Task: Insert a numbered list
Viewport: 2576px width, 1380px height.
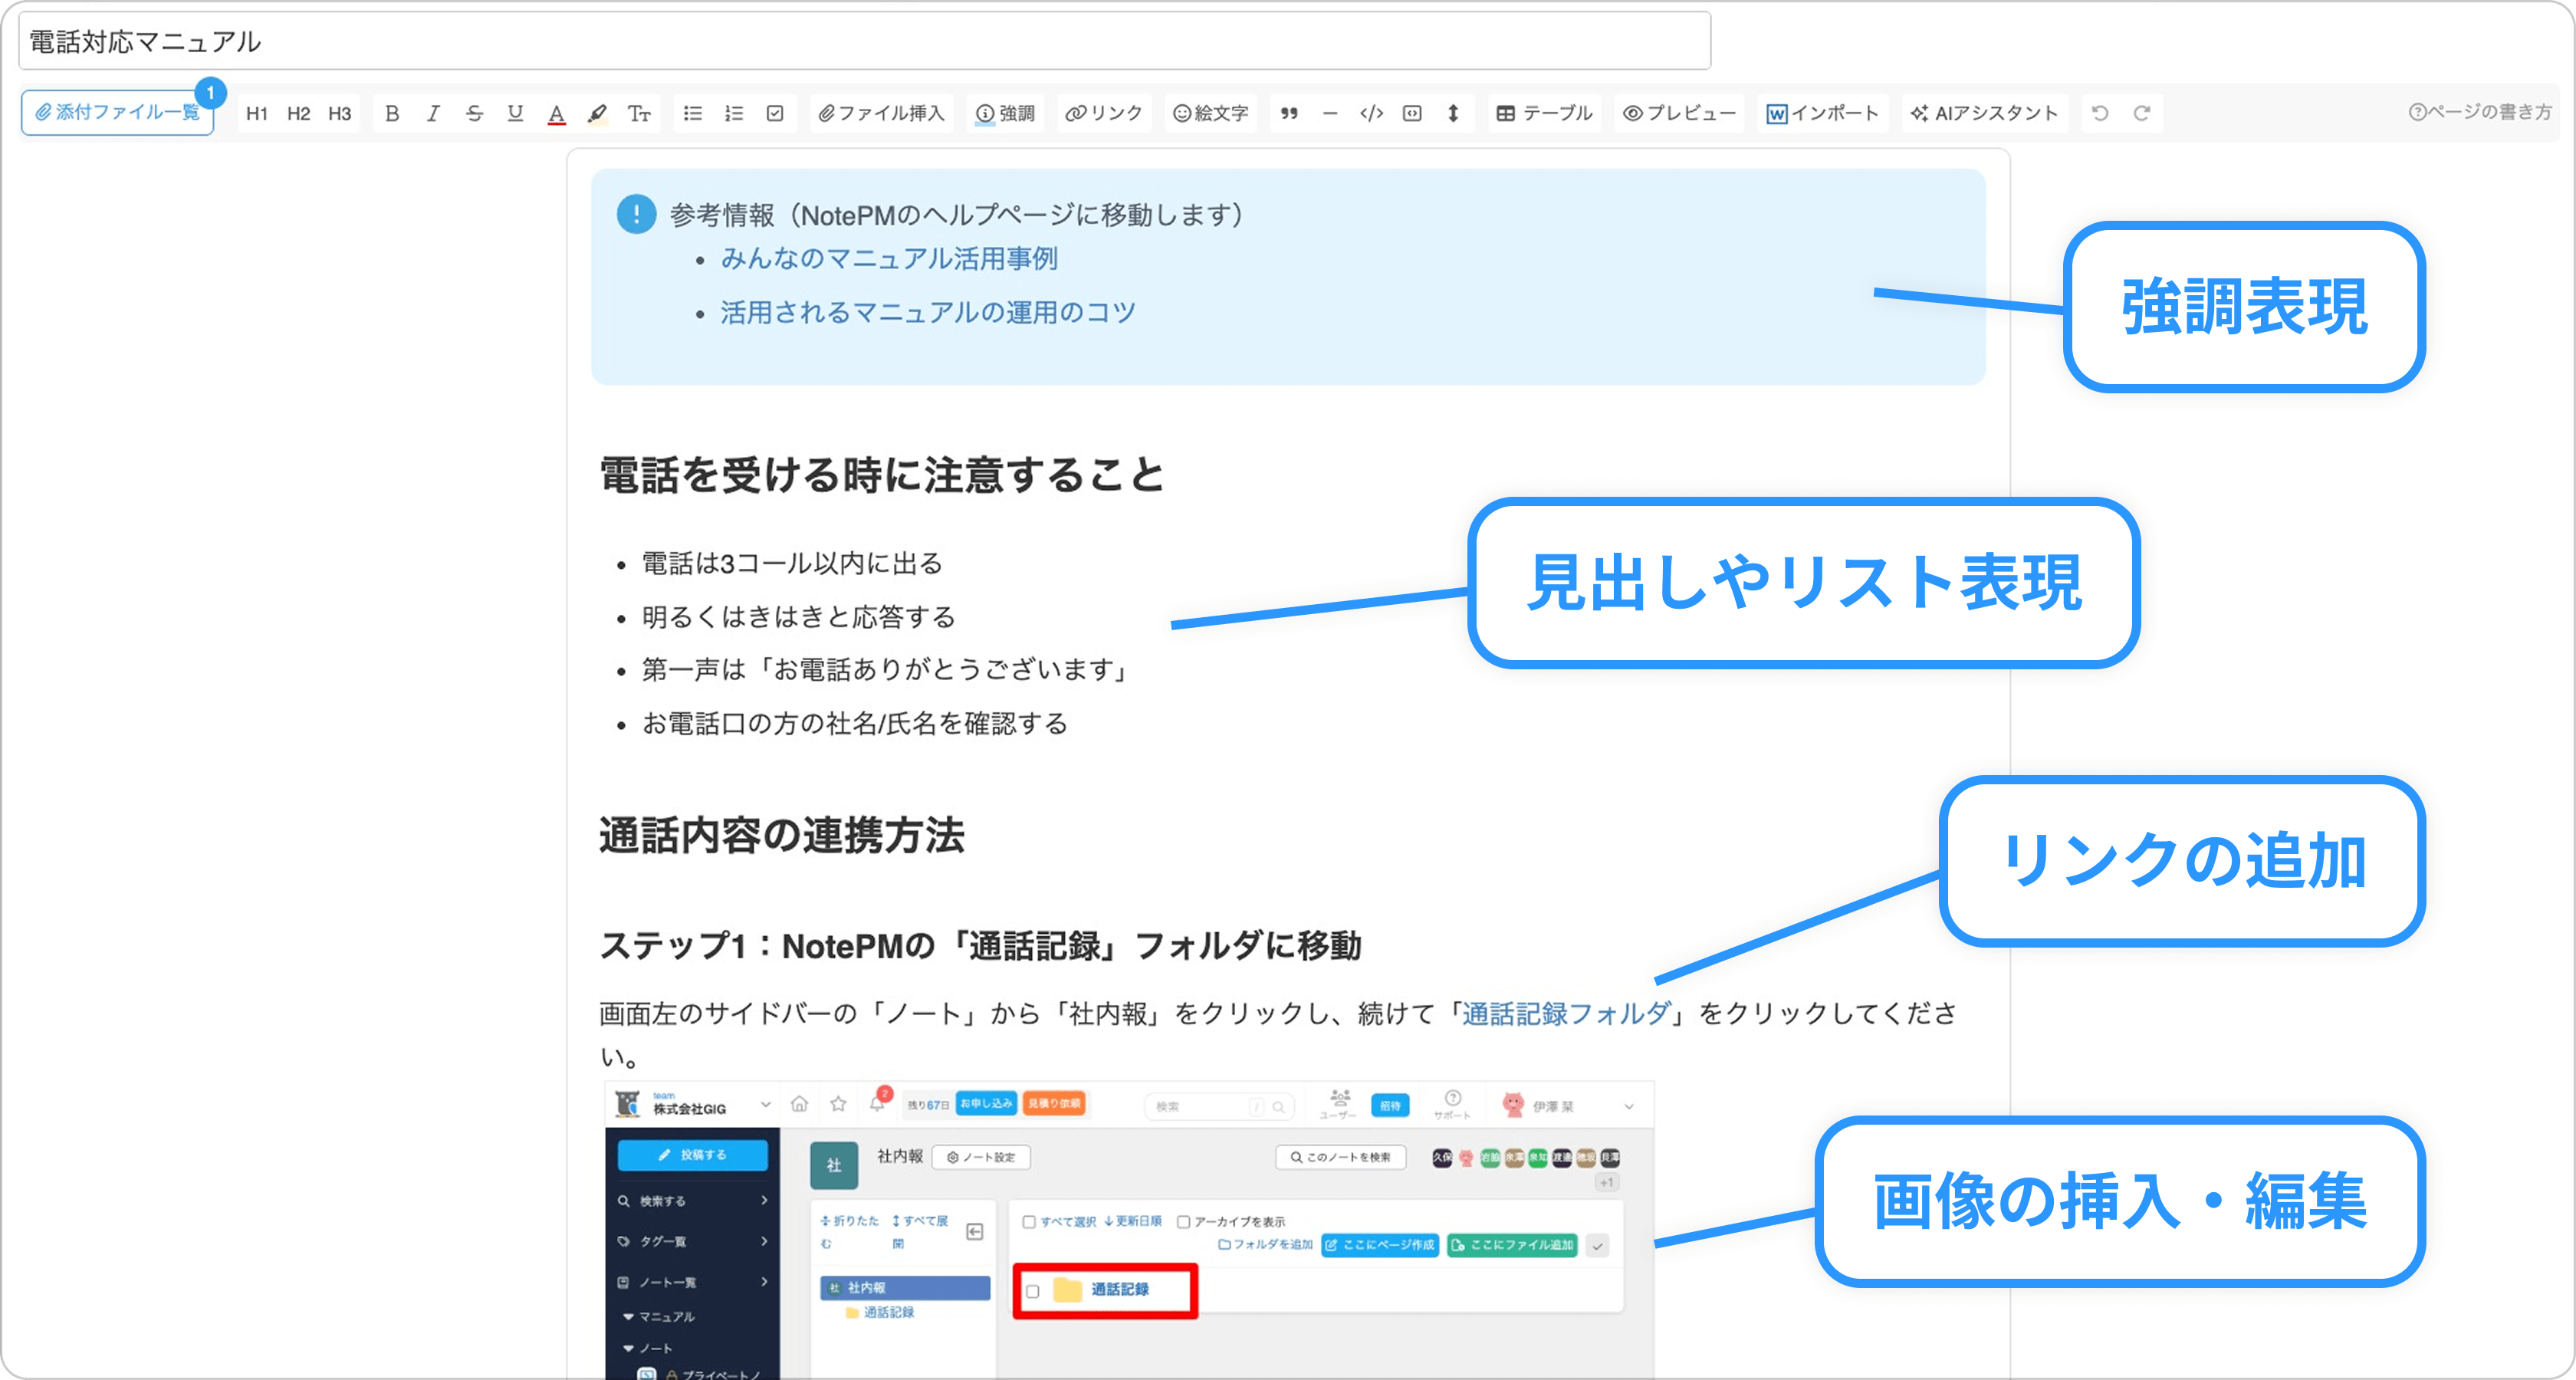Action: point(734,113)
